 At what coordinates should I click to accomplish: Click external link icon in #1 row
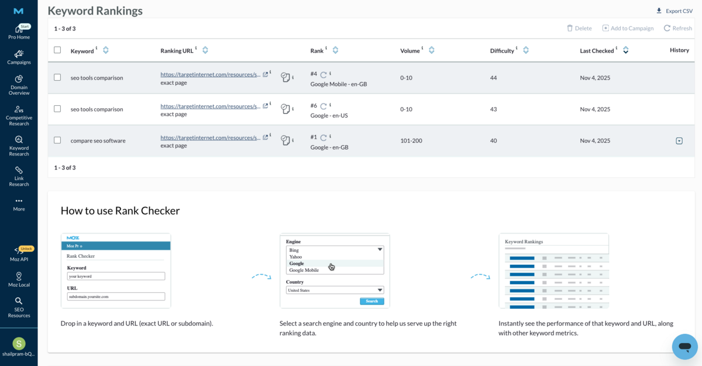tap(266, 137)
